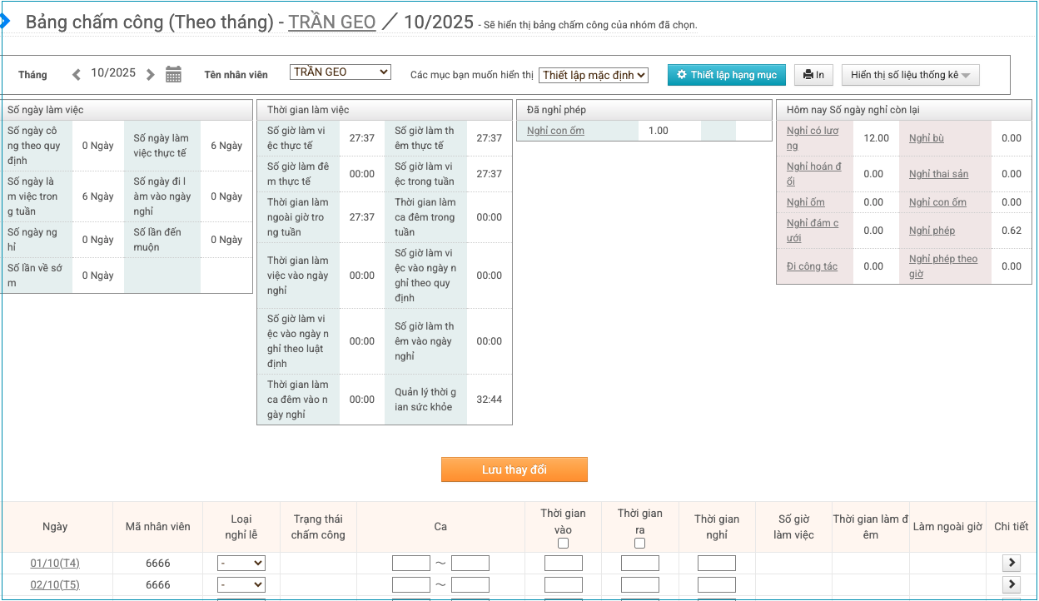1039x601 pixels.
Task: Expand Hiển thị số liệu thống kê
Action: pos(910,75)
